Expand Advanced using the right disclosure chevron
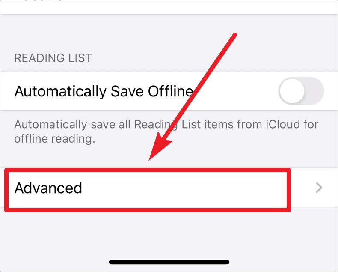338x272 pixels. 319,188
